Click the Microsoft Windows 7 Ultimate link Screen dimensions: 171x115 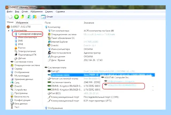99,34
